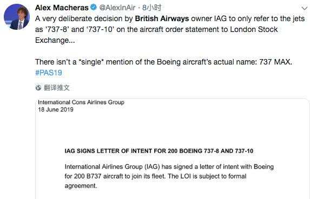Open the embedded IAG statement image
The width and height of the screenshot is (310, 199).
coord(173,149)
